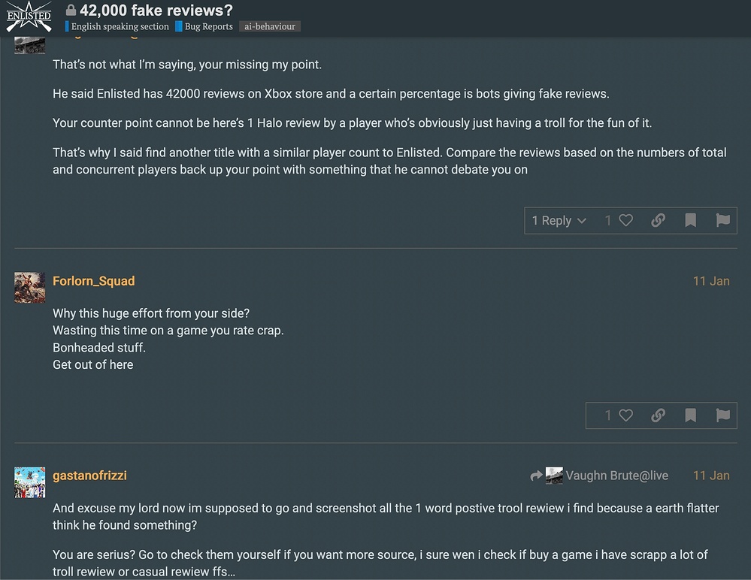Select the ai-behaviour tag
The image size is (751, 580).
pyautogui.click(x=270, y=26)
